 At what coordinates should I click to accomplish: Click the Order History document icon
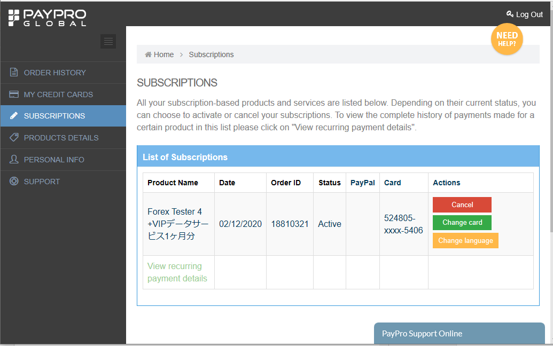point(14,72)
